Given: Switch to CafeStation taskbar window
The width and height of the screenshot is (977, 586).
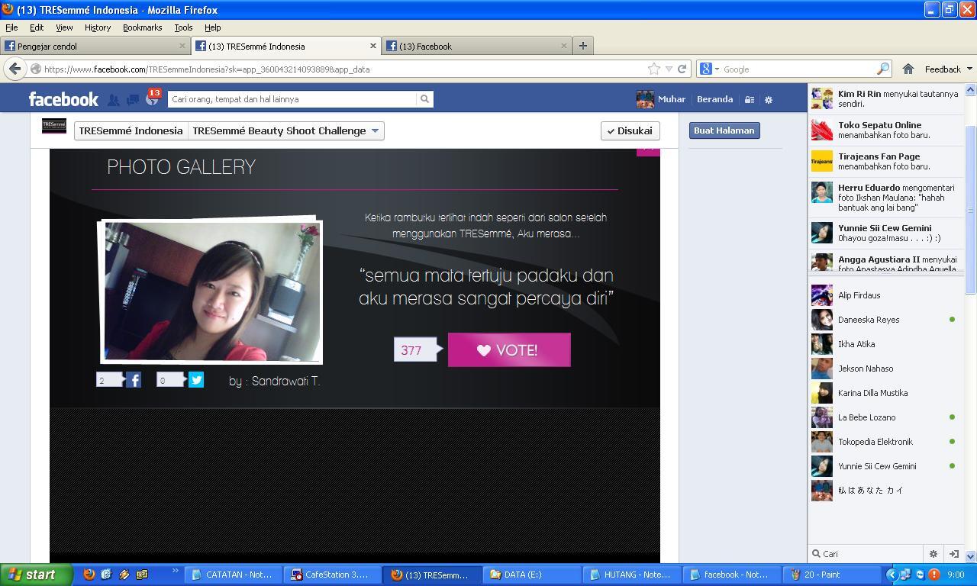Looking at the screenshot, I should [x=331, y=575].
